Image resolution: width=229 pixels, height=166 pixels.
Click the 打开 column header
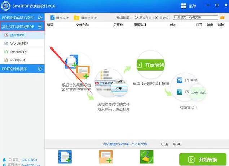pos(199,25)
